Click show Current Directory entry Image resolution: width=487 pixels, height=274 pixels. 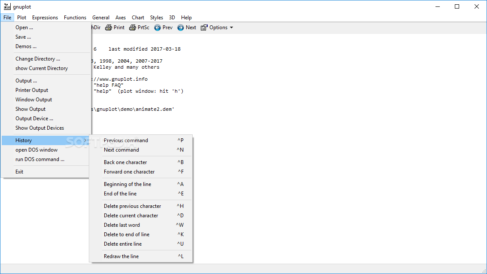46,68
